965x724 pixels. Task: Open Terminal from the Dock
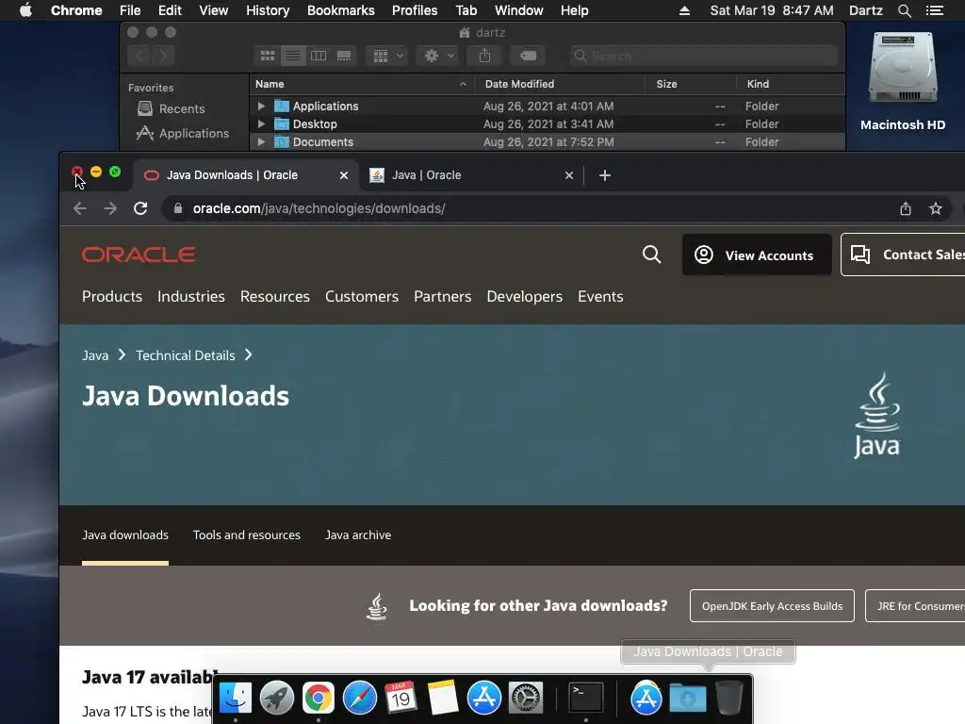[585, 698]
